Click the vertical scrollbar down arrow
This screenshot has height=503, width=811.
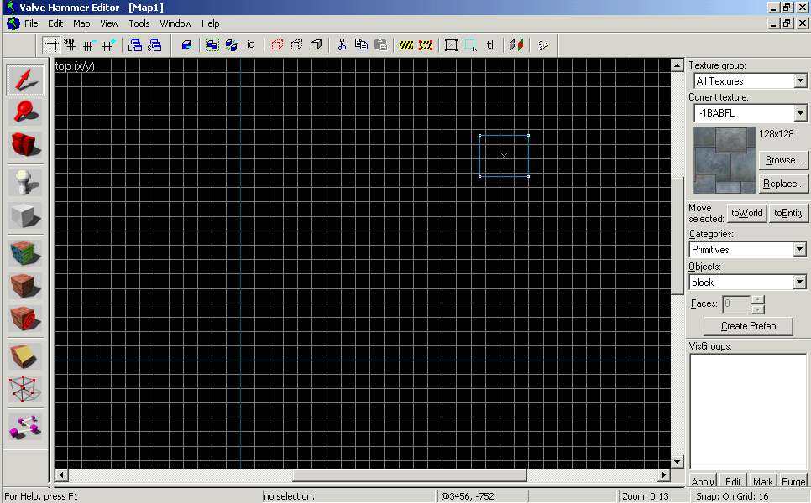click(x=677, y=462)
